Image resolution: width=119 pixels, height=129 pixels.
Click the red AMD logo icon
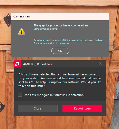coord(17,64)
